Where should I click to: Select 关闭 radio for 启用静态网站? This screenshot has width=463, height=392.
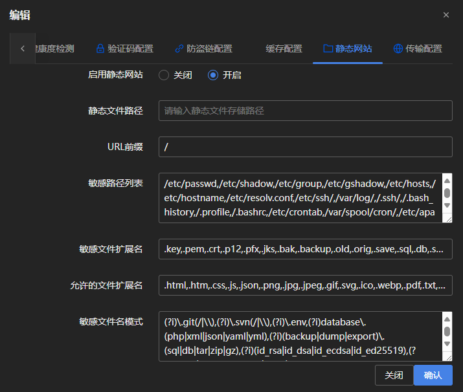click(164, 75)
